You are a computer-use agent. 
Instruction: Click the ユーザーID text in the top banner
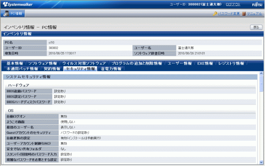coord(196,5)
